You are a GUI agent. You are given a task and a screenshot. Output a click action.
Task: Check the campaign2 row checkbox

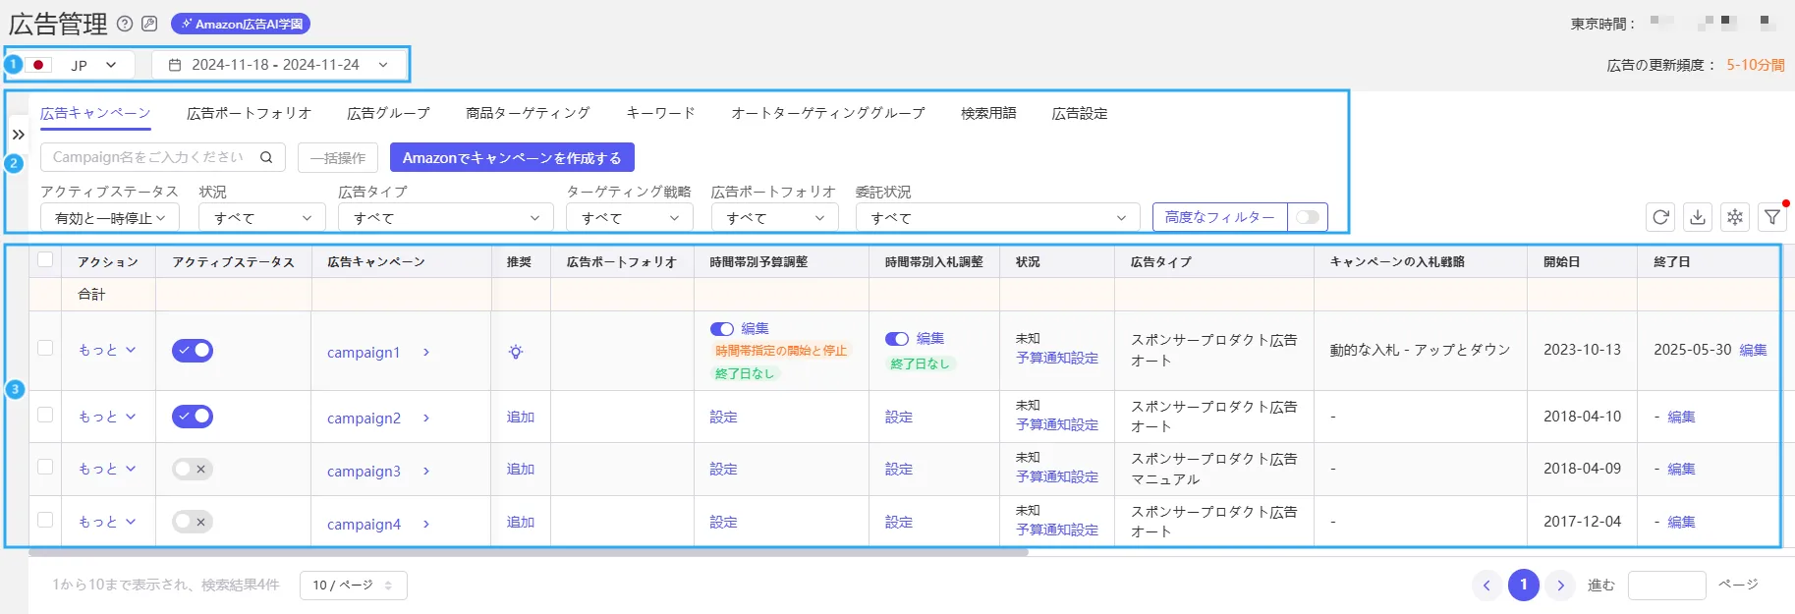(45, 415)
